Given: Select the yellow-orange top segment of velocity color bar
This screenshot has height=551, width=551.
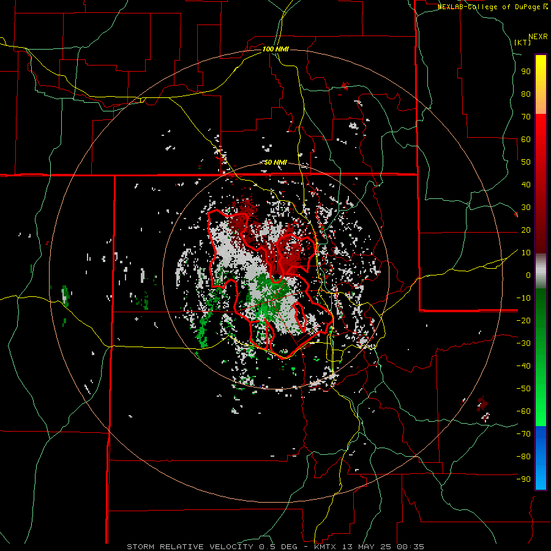Looking at the screenshot, I should tap(541, 84).
